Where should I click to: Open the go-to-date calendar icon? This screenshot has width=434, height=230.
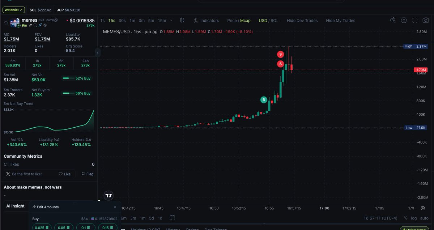click(x=172, y=218)
